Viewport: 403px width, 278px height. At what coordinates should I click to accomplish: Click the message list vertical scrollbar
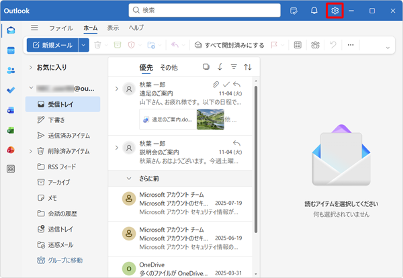pyautogui.click(x=256, y=154)
